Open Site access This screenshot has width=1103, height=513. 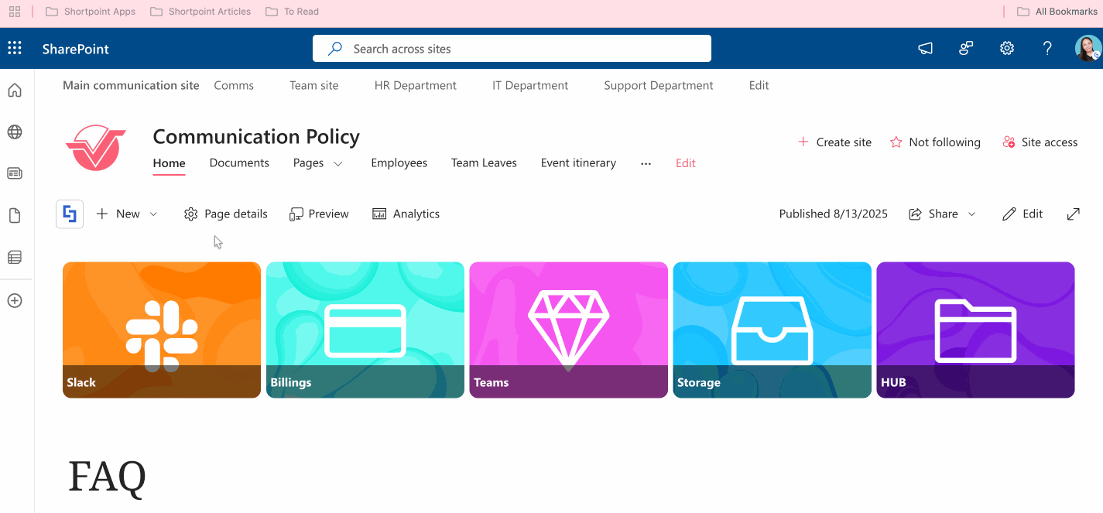[x=1040, y=142]
